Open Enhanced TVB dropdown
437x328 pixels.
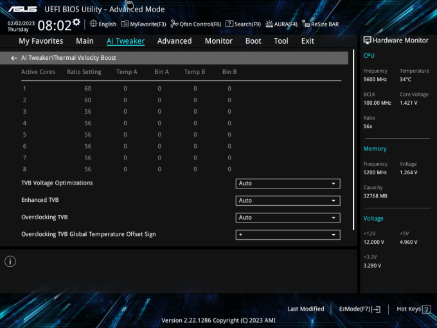click(288, 201)
